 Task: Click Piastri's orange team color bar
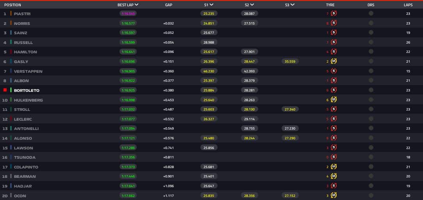(x=11, y=13)
